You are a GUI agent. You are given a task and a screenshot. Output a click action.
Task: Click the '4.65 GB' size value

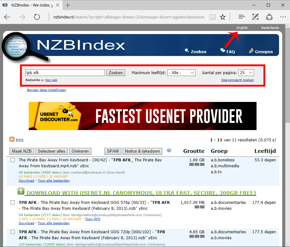point(197,232)
